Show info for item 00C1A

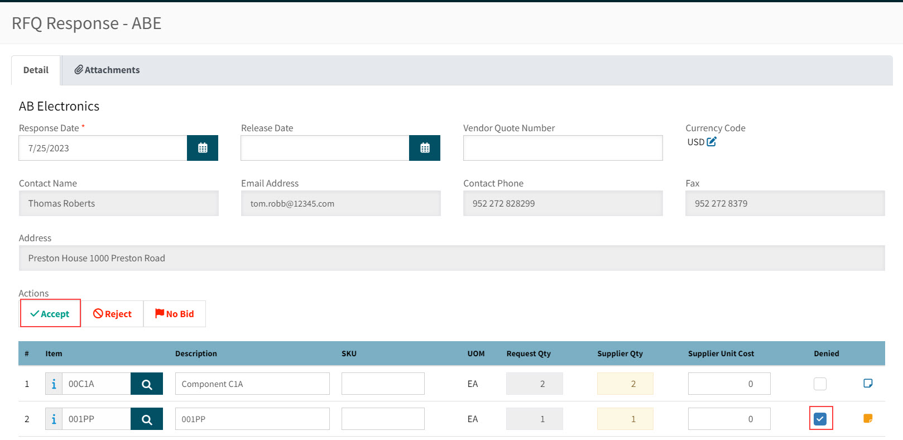point(54,384)
